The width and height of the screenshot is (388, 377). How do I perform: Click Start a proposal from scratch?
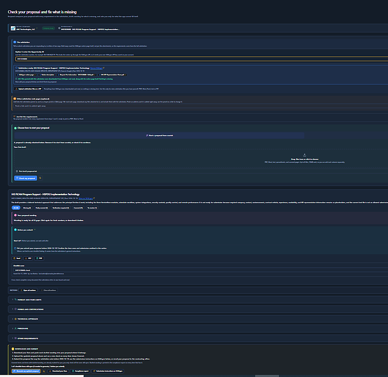coord(159,136)
